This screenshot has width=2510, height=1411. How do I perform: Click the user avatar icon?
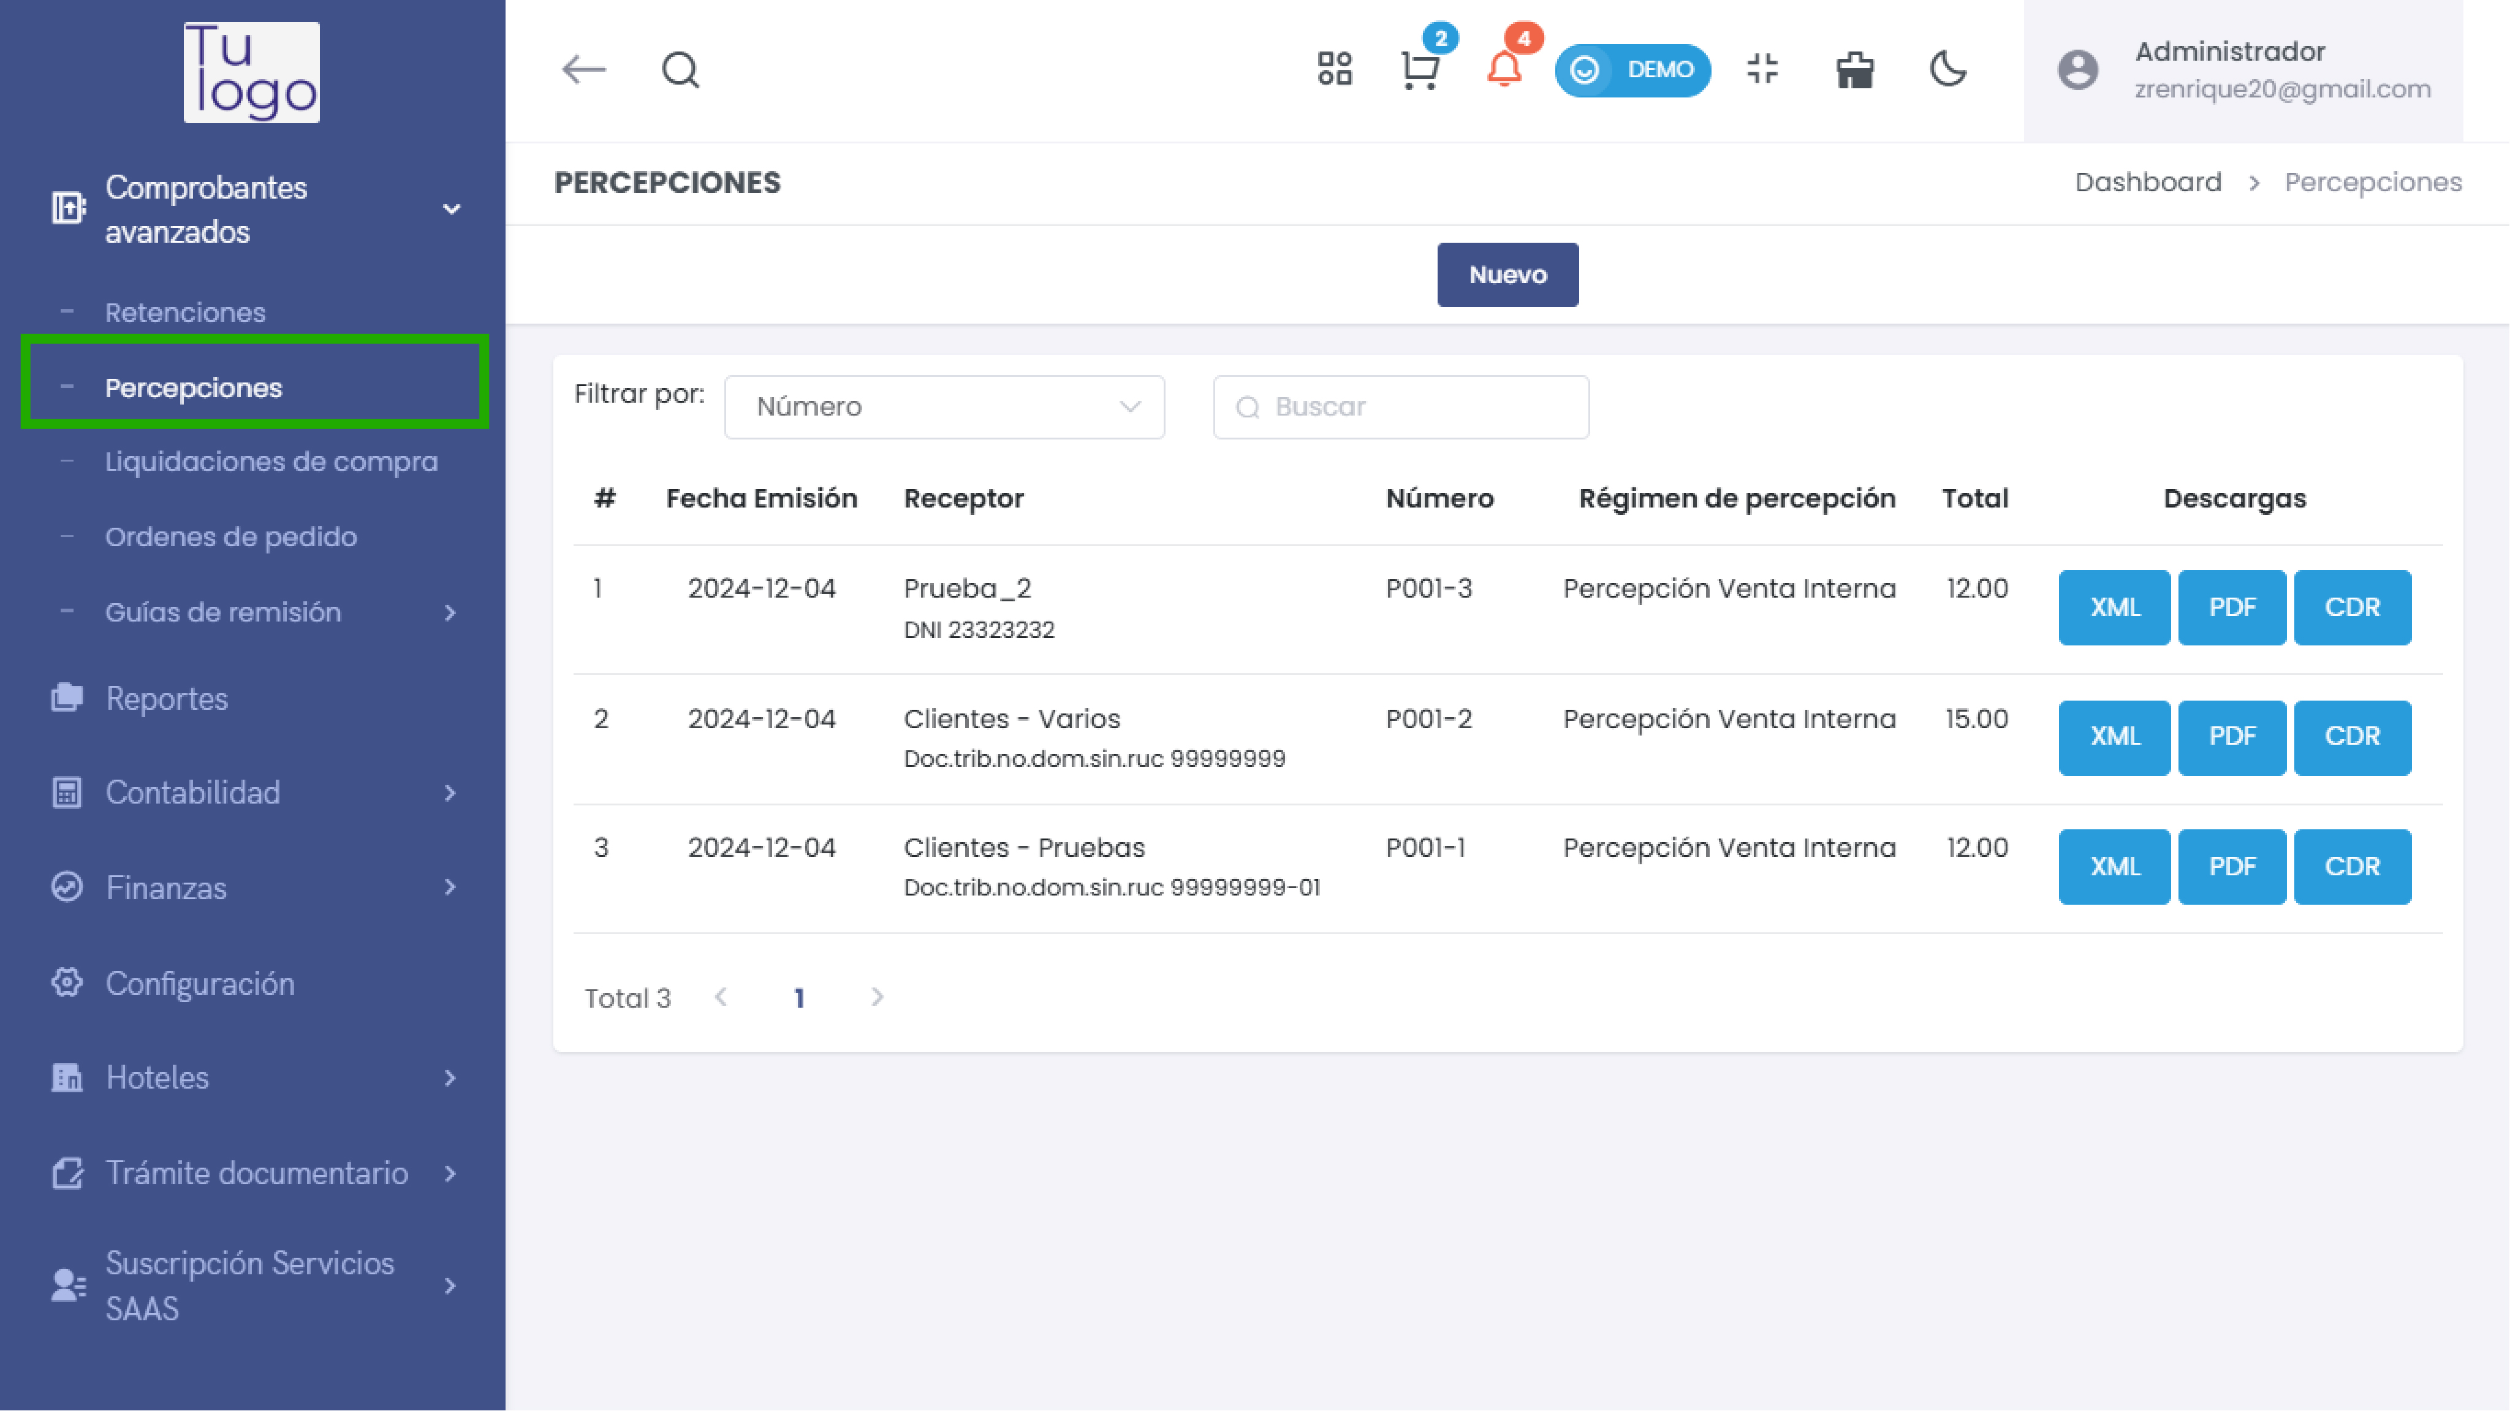[2077, 70]
